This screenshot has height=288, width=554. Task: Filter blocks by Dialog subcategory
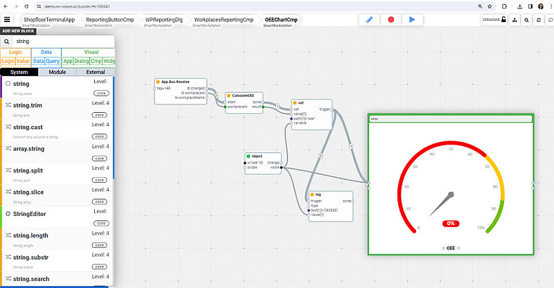point(82,61)
